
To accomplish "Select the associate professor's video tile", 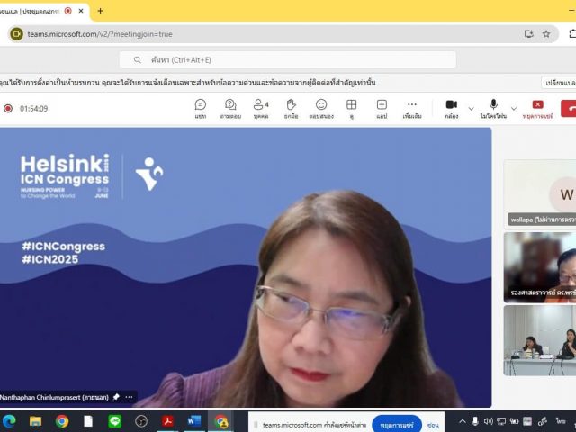I will (540, 267).
